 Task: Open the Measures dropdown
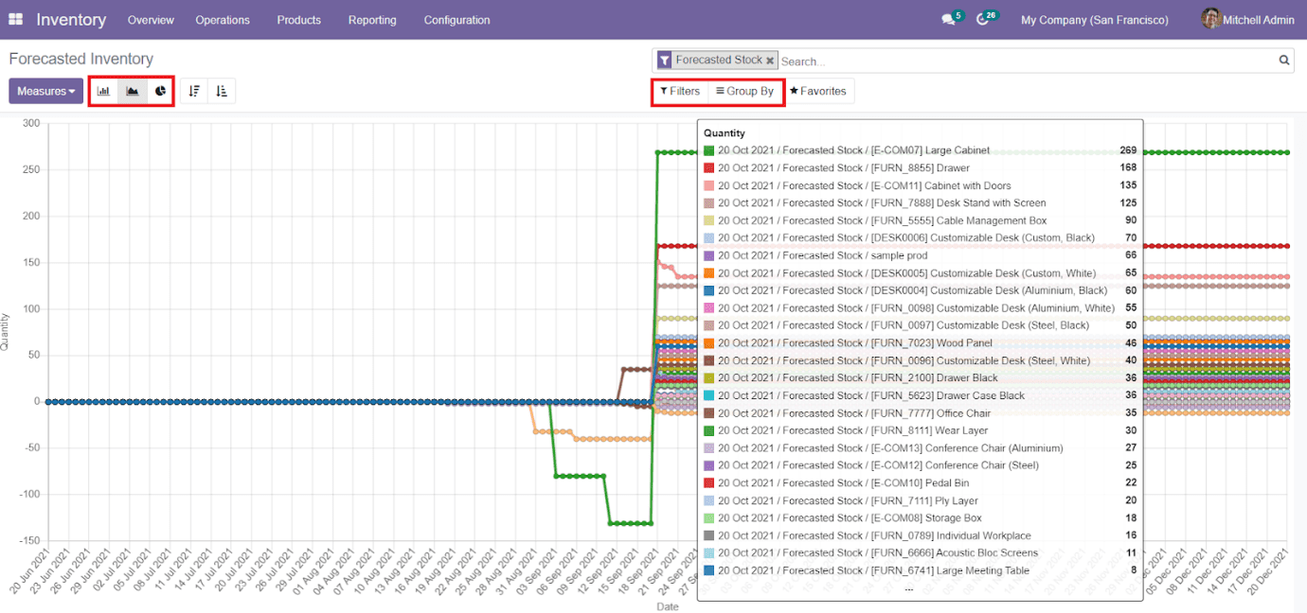tap(45, 90)
